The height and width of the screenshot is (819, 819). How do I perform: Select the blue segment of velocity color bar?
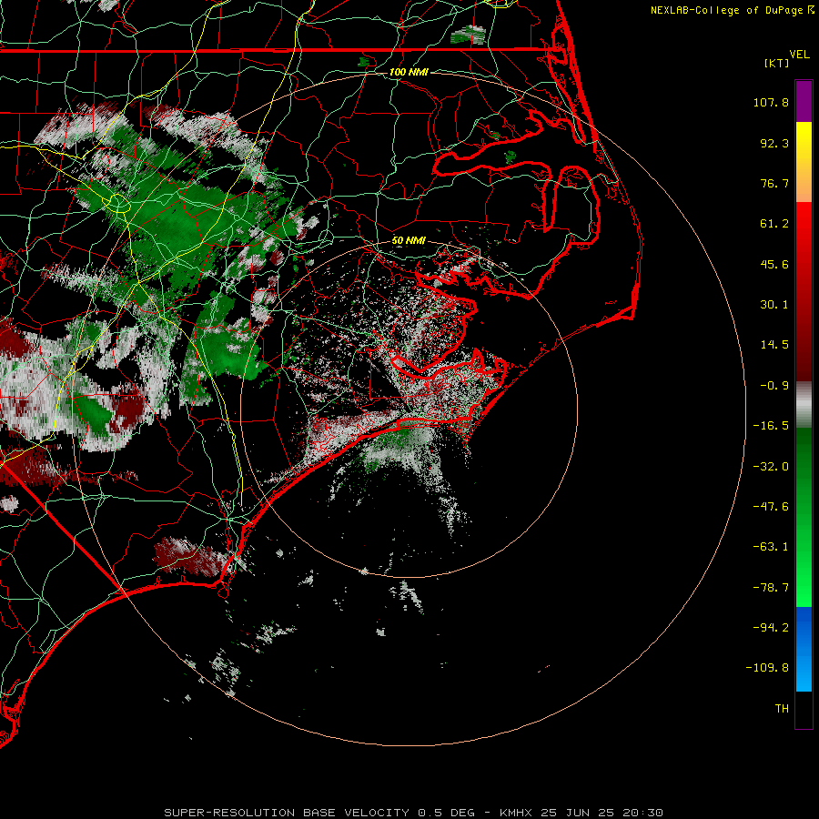[x=804, y=649]
